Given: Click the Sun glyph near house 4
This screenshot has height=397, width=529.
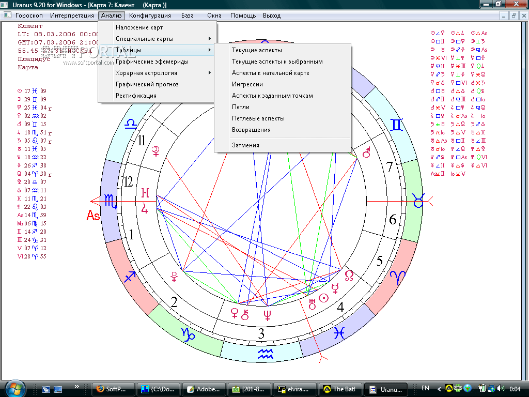Looking at the screenshot, I should point(323,298).
